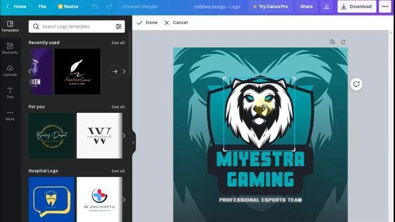Expand Hospital Logo row right chevron
This screenshot has height=222, width=395.
click(x=124, y=200)
